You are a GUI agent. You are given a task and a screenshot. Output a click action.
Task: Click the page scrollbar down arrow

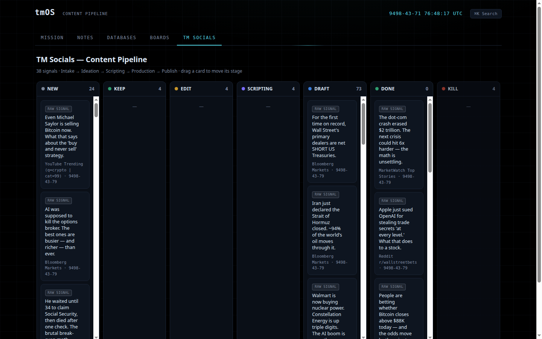[x=539, y=336]
